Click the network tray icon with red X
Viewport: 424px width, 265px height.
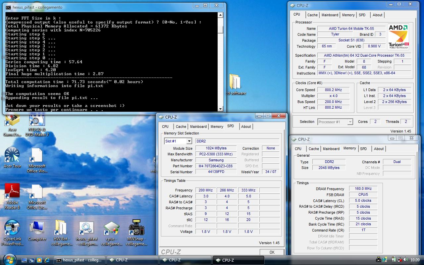point(399,260)
